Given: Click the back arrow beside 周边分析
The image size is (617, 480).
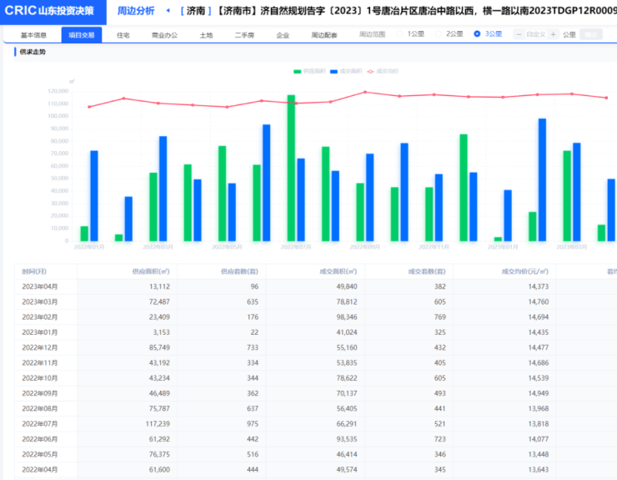Looking at the screenshot, I should (x=169, y=11).
